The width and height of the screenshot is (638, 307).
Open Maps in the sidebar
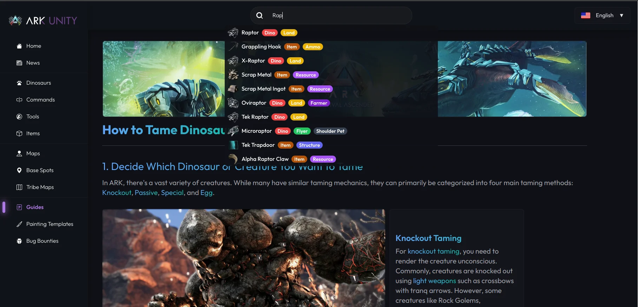[x=33, y=153]
